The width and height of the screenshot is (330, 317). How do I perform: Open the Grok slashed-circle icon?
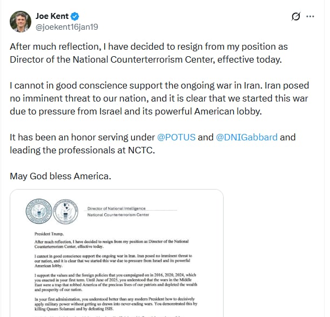tap(295, 17)
